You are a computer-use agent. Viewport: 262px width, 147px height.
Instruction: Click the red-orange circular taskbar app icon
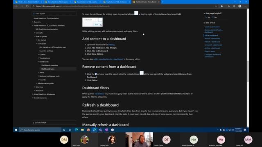tap(88, 130)
